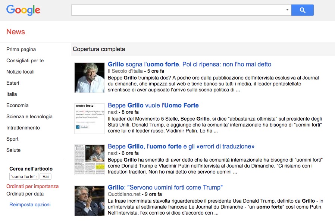The height and width of the screenshot is (222, 335).
Task: Click the Vai button
Action: pyautogui.click(x=46, y=176)
